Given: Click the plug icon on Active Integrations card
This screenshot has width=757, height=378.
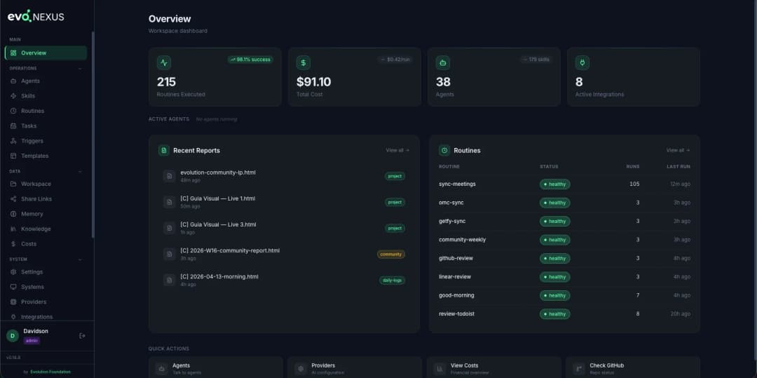Looking at the screenshot, I should point(582,62).
